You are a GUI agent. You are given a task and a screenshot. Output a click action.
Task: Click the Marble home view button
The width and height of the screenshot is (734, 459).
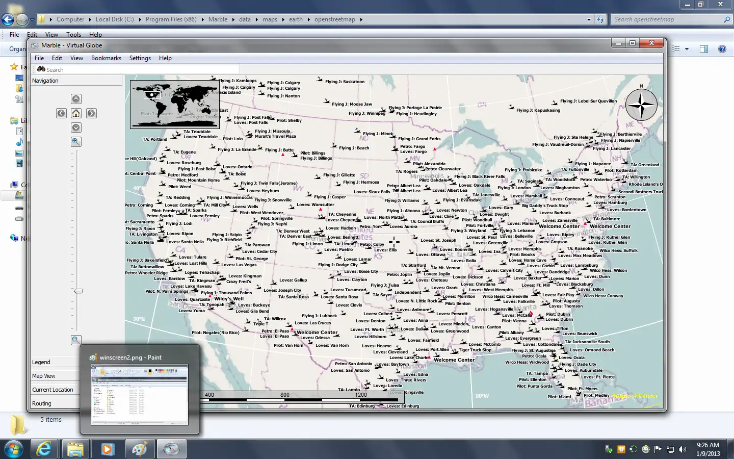tap(76, 113)
